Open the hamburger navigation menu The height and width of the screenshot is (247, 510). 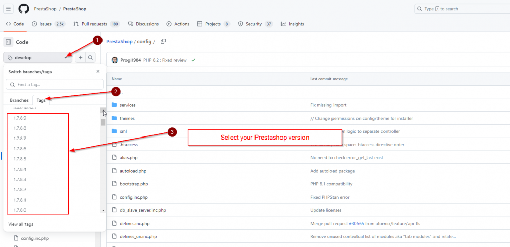9,9
